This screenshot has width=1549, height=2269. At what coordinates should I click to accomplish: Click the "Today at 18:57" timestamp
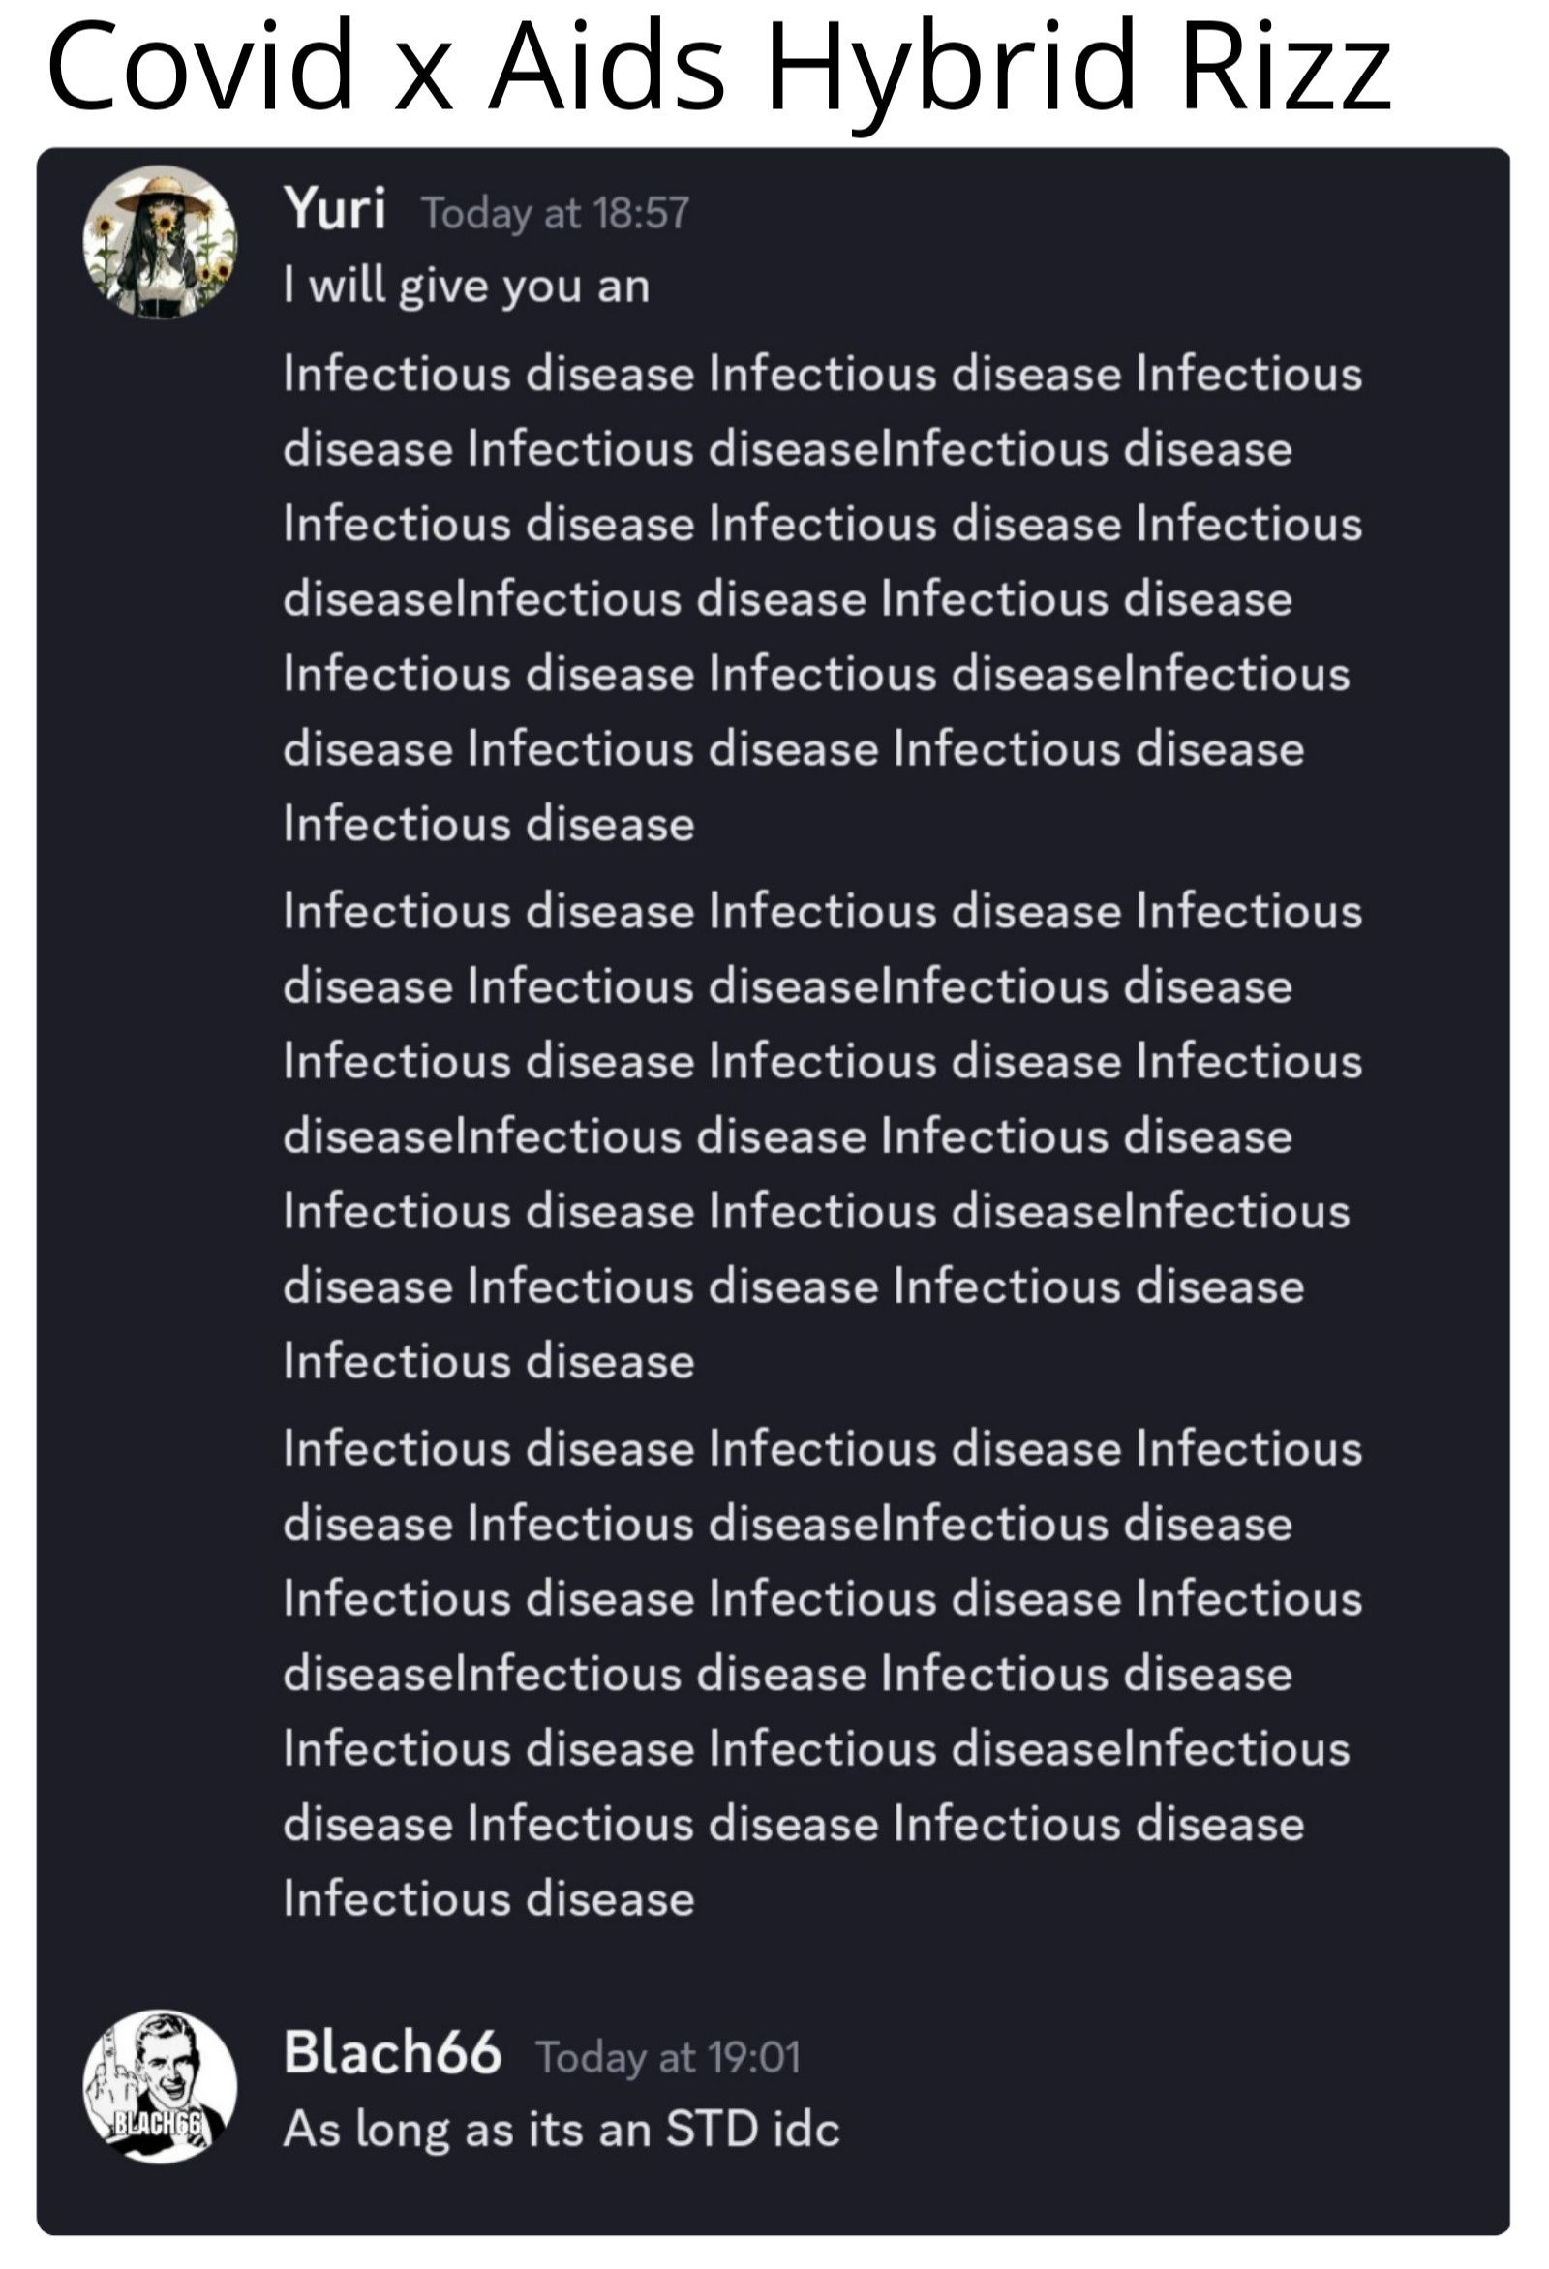(555, 213)
